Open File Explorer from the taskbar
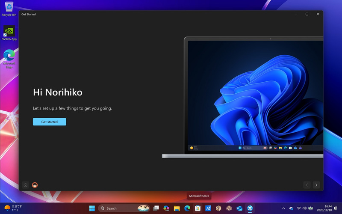 click(177, 208)
